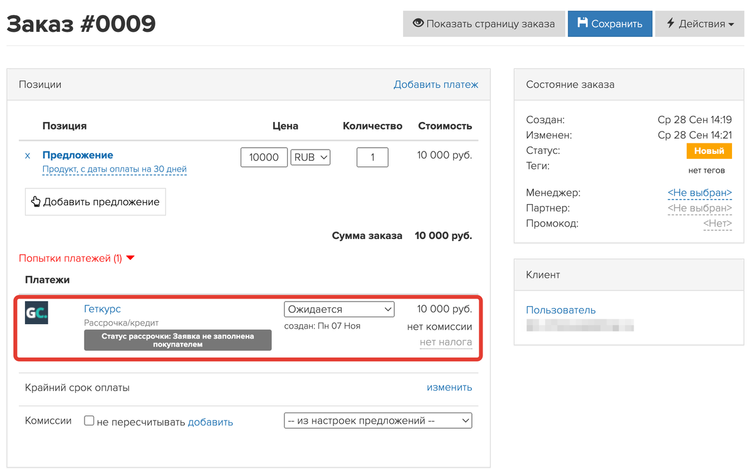Image resolution: width=752 pixels, height=470 pixels.
Task: Click the Добавить платеж link
Action: (436, 84)
